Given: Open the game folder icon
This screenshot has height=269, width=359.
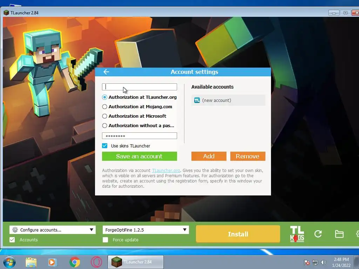Looking at the screenshot, I should [x=339, y=234].
